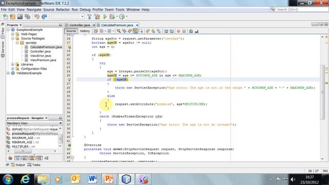Image resolution: width=329 pixels, height=185 pixels.
Task: Click the Uncomment editor toolbar icon
Action: click(x=196, y=31)
